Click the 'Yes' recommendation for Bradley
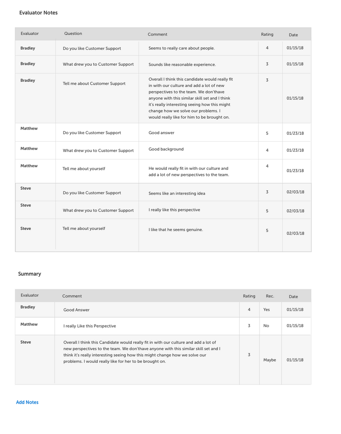 click(266, 310)
